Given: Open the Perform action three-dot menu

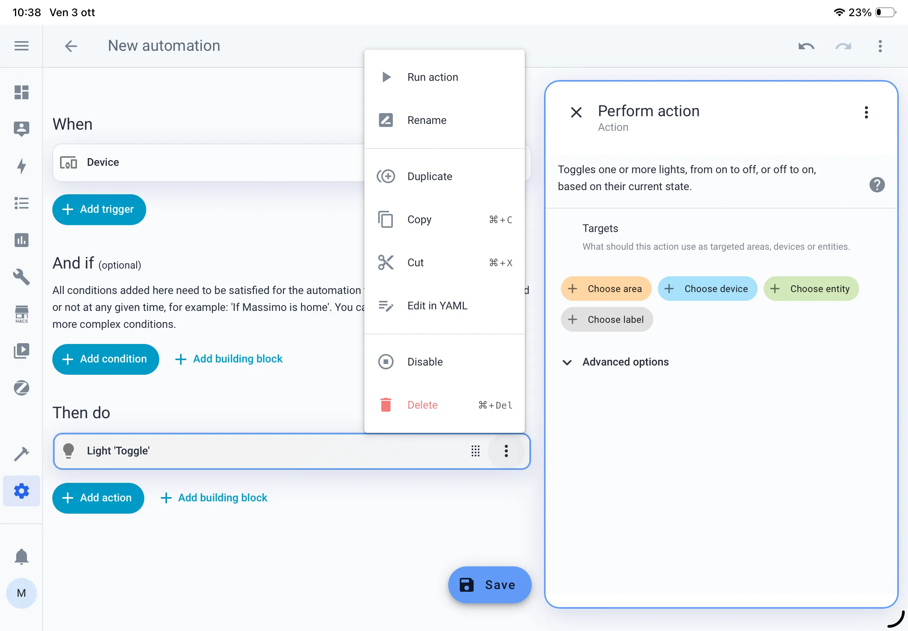Looking at the screenshot, I should pyautogui.click(x=866, y=113).
